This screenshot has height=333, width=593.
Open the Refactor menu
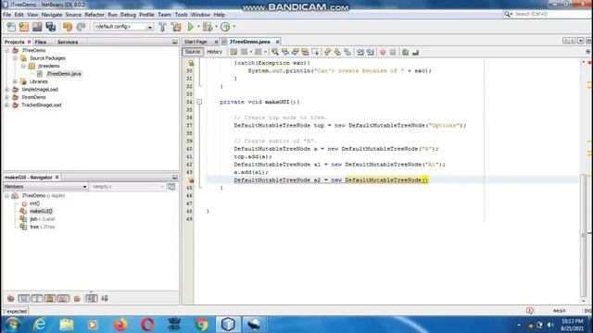(95, 15)
